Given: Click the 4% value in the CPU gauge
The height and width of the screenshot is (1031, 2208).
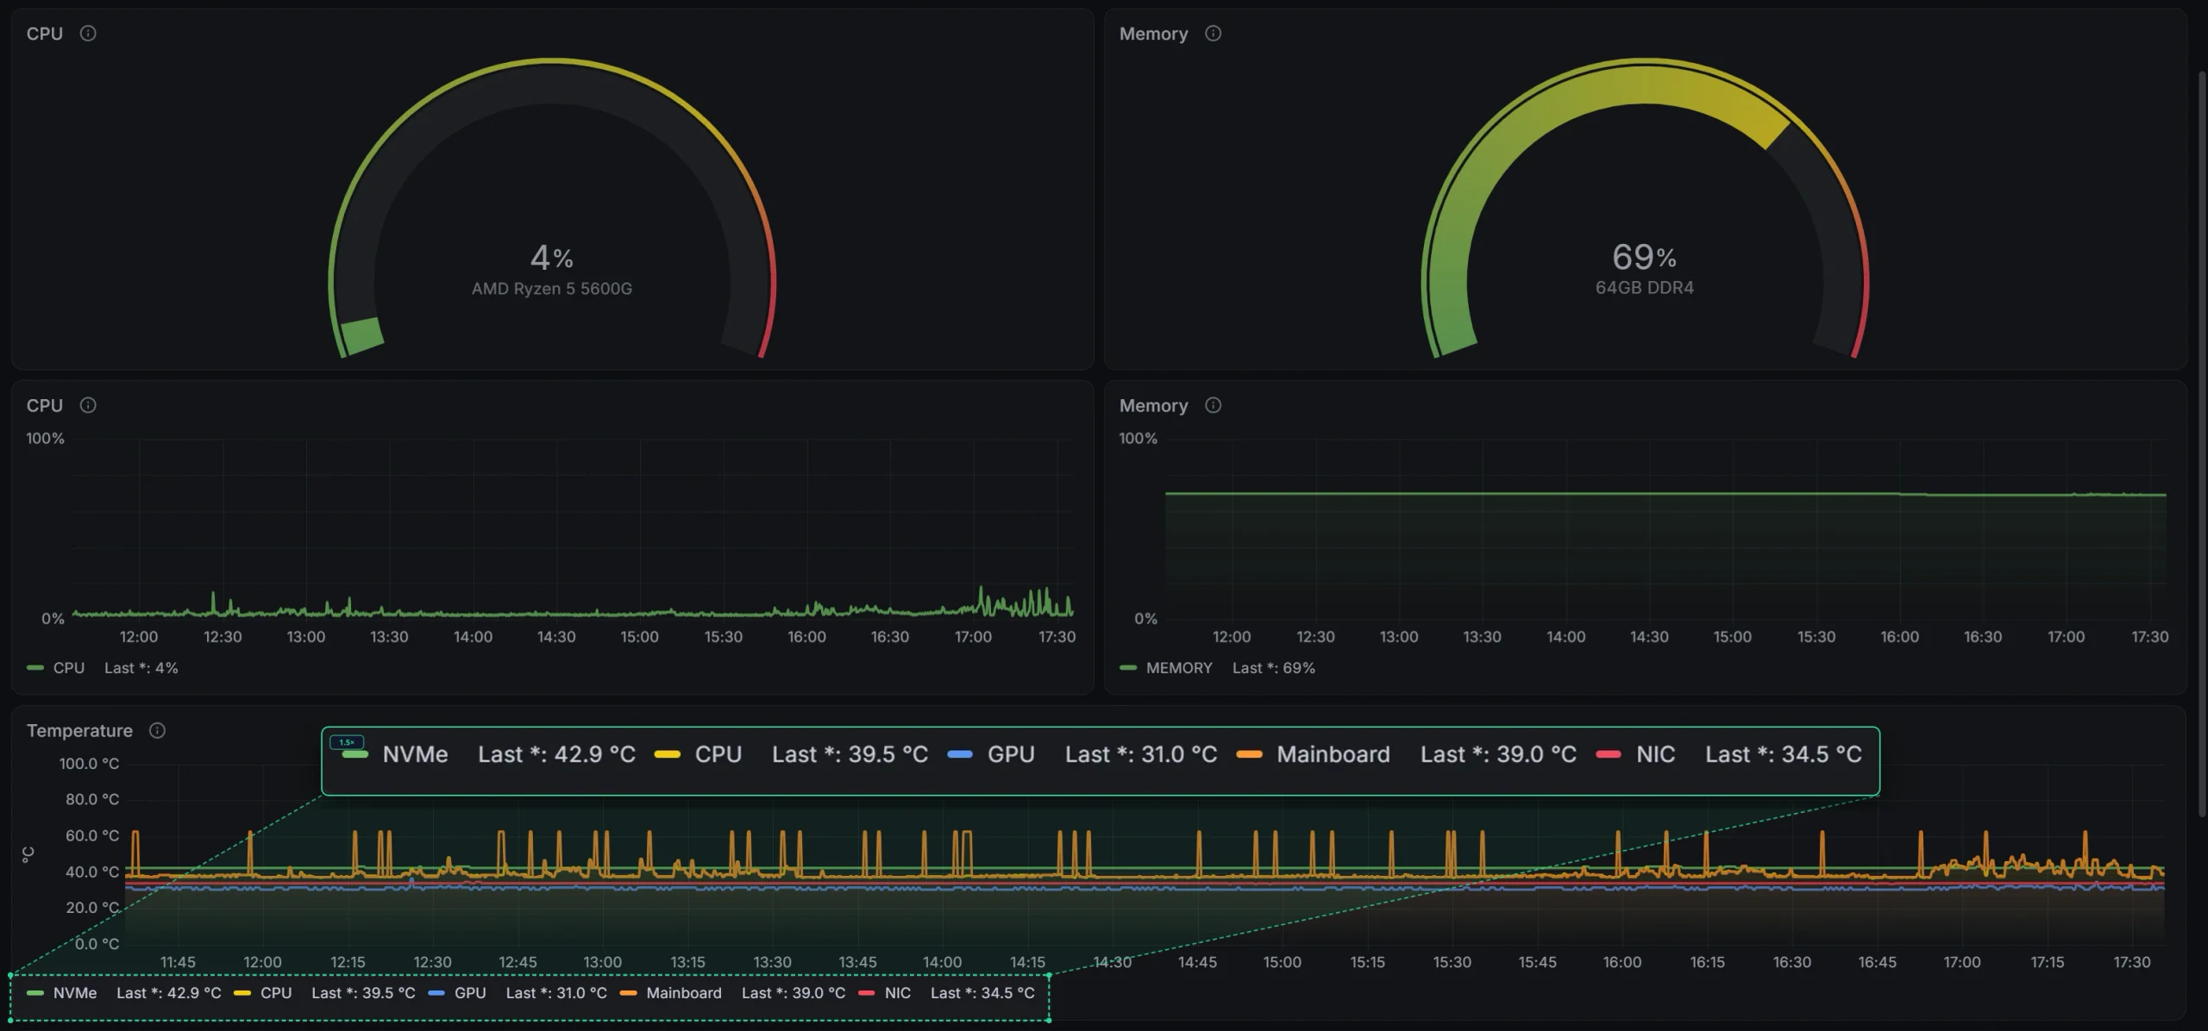Looking at the screenshot, I should (x=552, y=257).
